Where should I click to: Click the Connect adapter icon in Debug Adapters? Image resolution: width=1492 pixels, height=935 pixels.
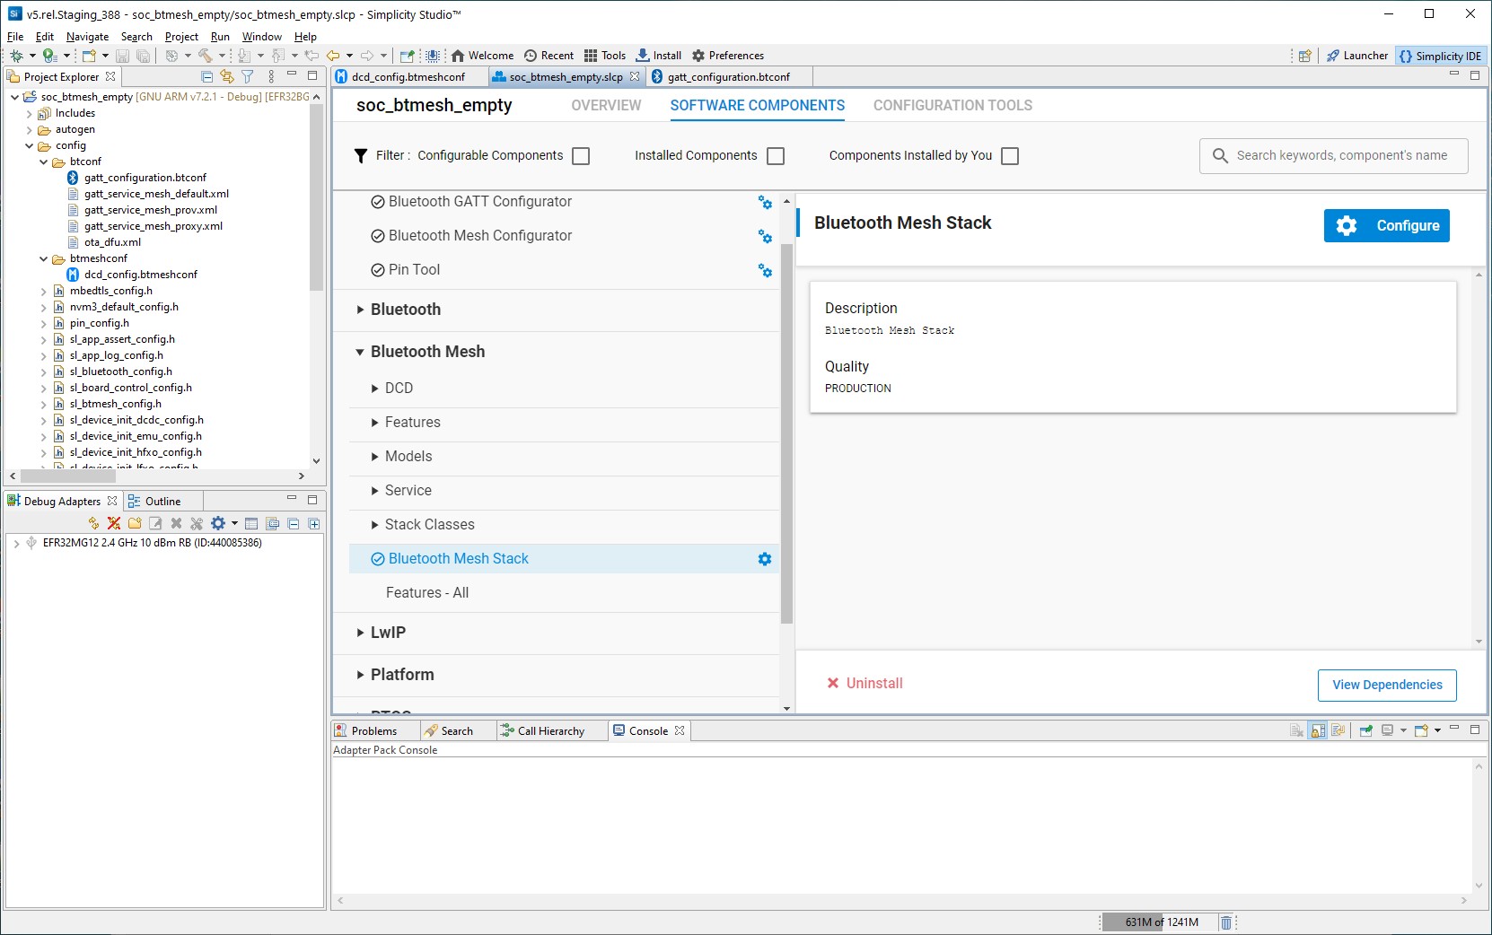pyautogui.click(x=93, y=523)
